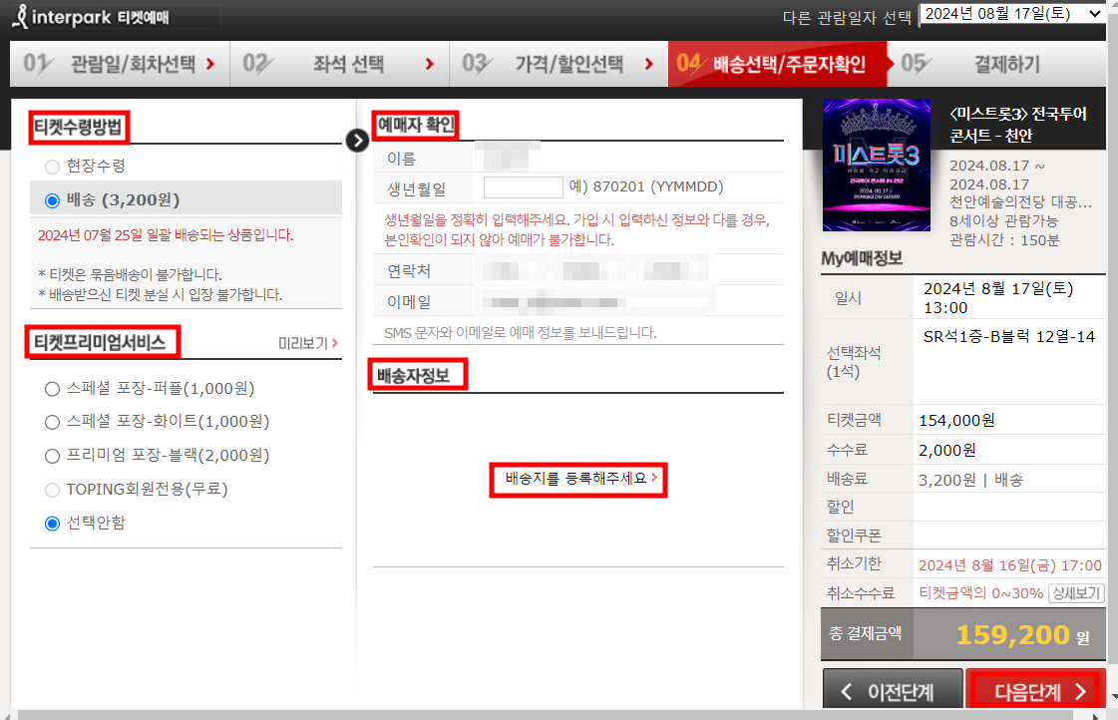Open 미리보기 link for premium service
Image resolution: width=1118 pixels, height=720 pixels.
click(308, 344)
